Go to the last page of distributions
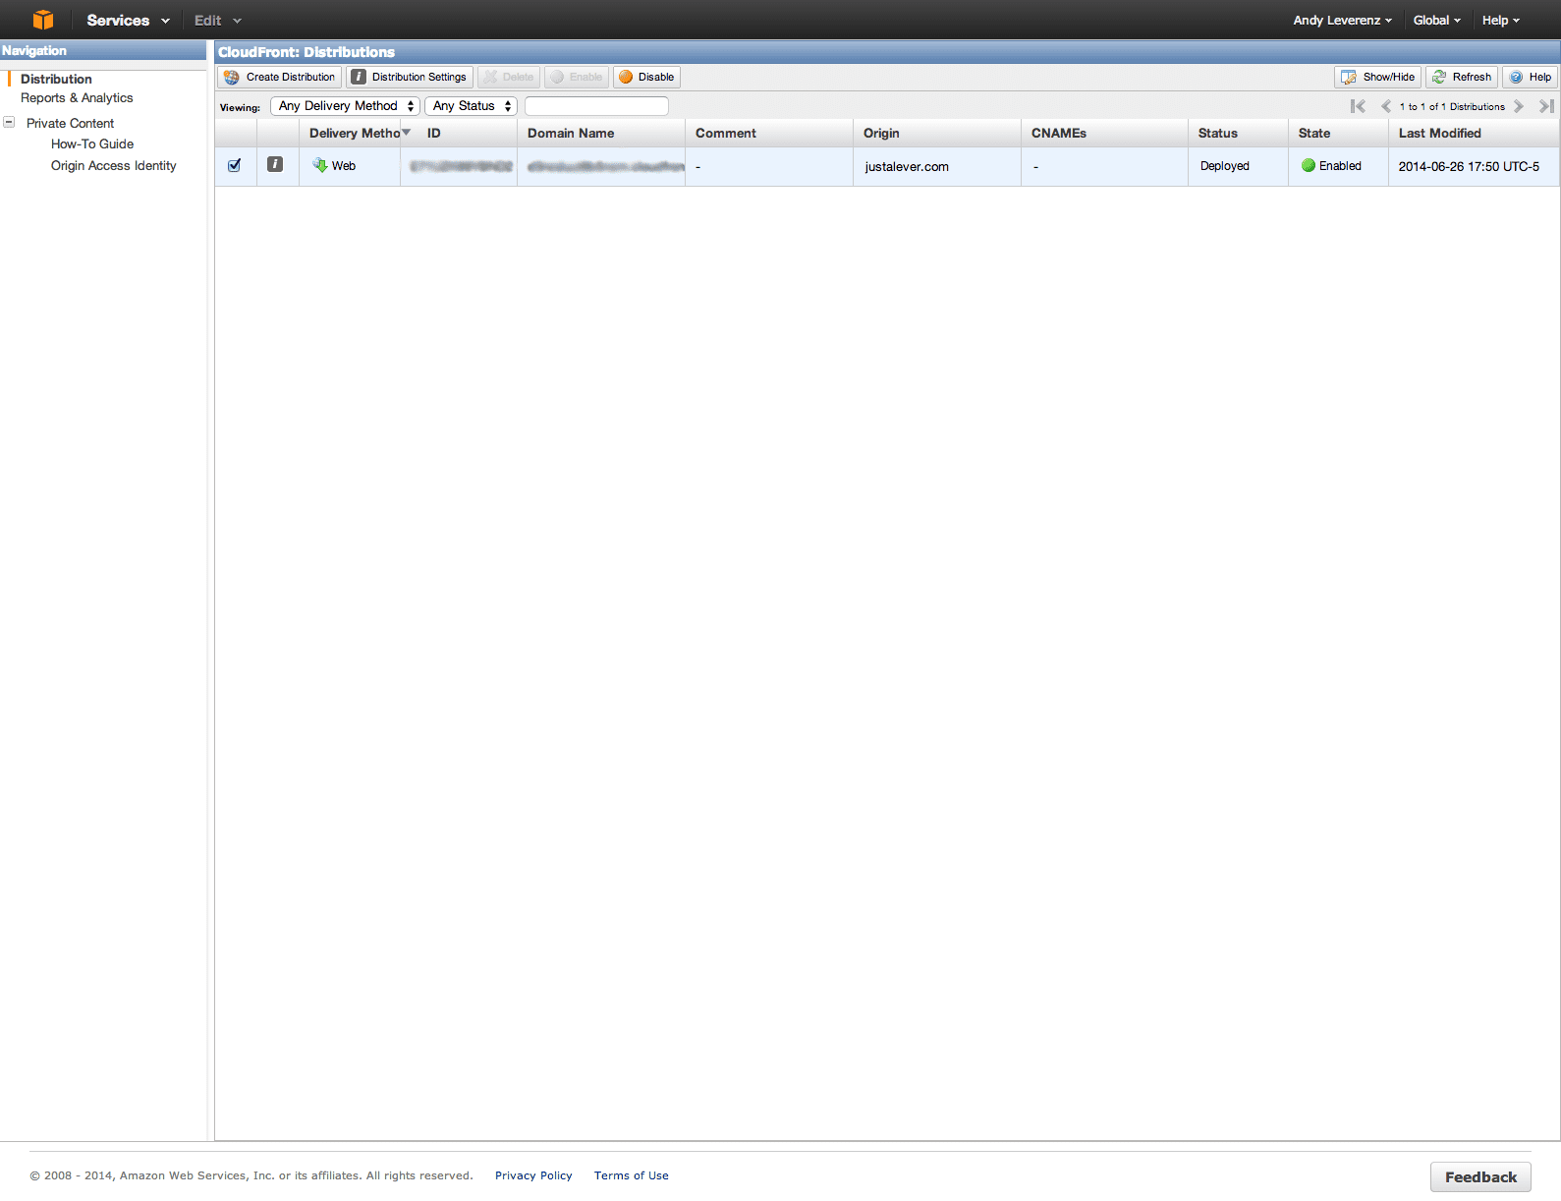The image size is (1561, 1201). click(x=1546, y=106)
